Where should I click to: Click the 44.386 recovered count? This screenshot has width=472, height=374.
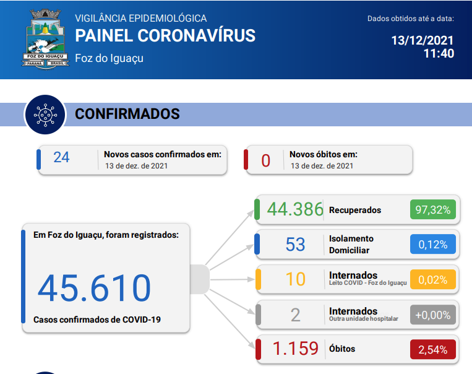295,209
